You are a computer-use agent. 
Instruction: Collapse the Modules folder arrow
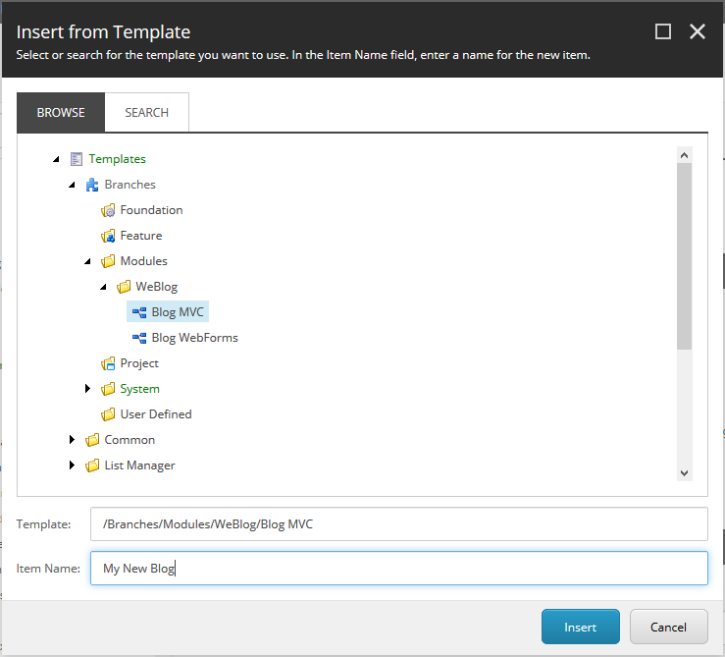click(88, 261)
